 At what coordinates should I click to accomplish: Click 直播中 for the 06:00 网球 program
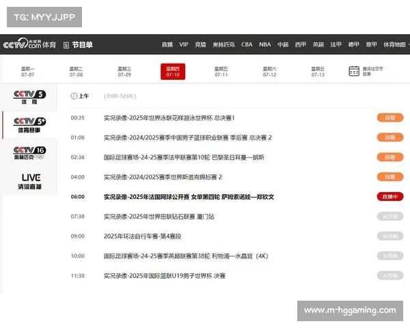point(390,197)
